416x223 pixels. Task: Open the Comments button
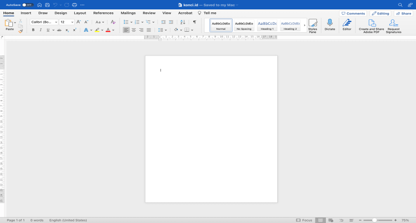pyautogui.click(x=353, y=13)
